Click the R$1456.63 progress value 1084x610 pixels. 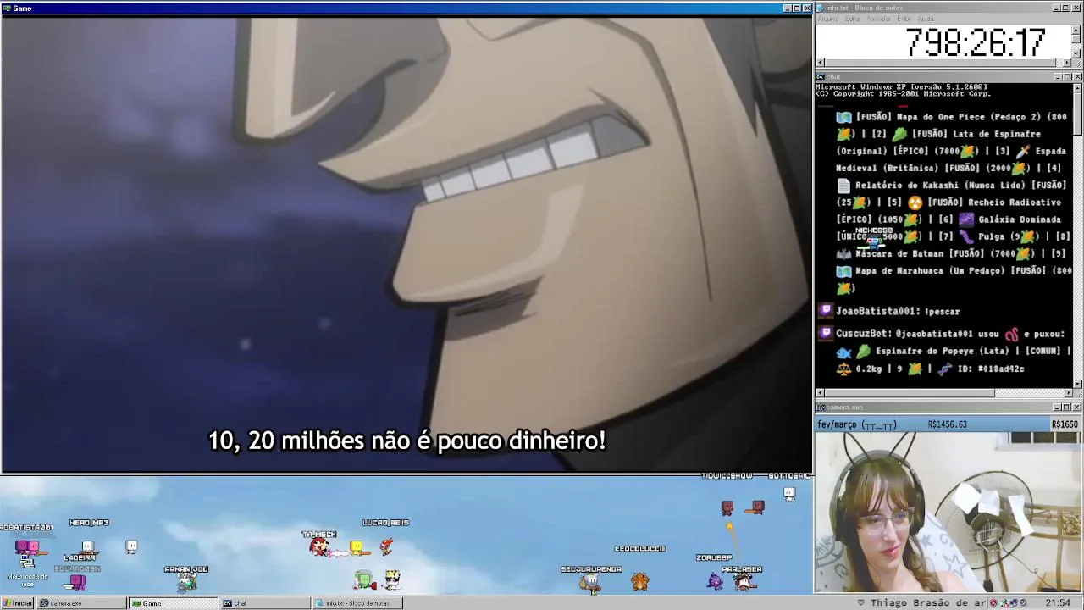[x=948, y=424]
